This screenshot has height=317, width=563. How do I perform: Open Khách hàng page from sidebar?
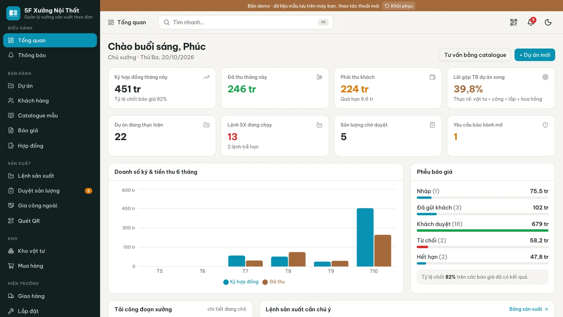50,101
